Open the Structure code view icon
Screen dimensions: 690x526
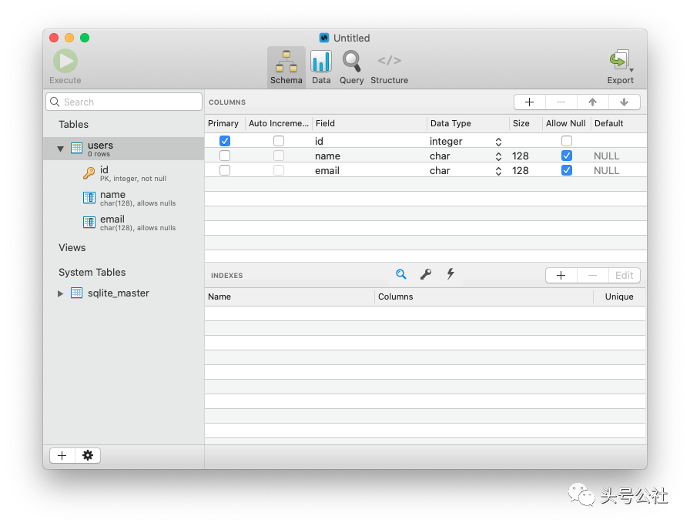(389, 62)
